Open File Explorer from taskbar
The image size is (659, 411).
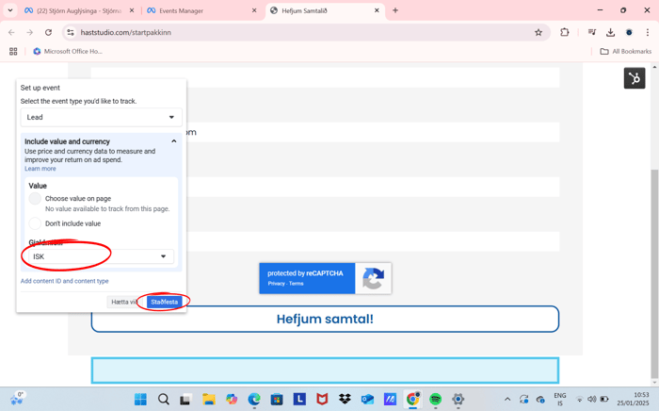[x=209, y=399]
